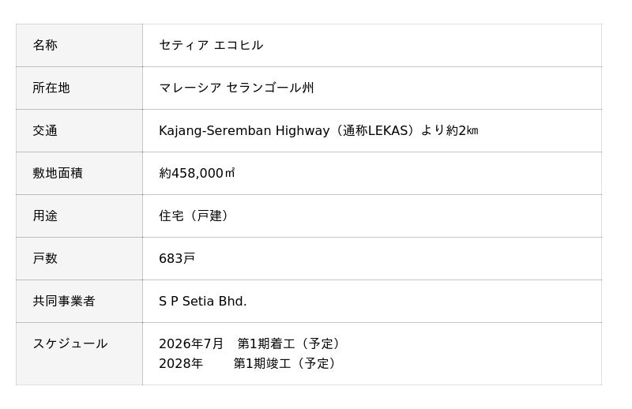Select the セティア エコヒル name text
Image resolution: width=632 pixels, height=409 pixels.
211,45
